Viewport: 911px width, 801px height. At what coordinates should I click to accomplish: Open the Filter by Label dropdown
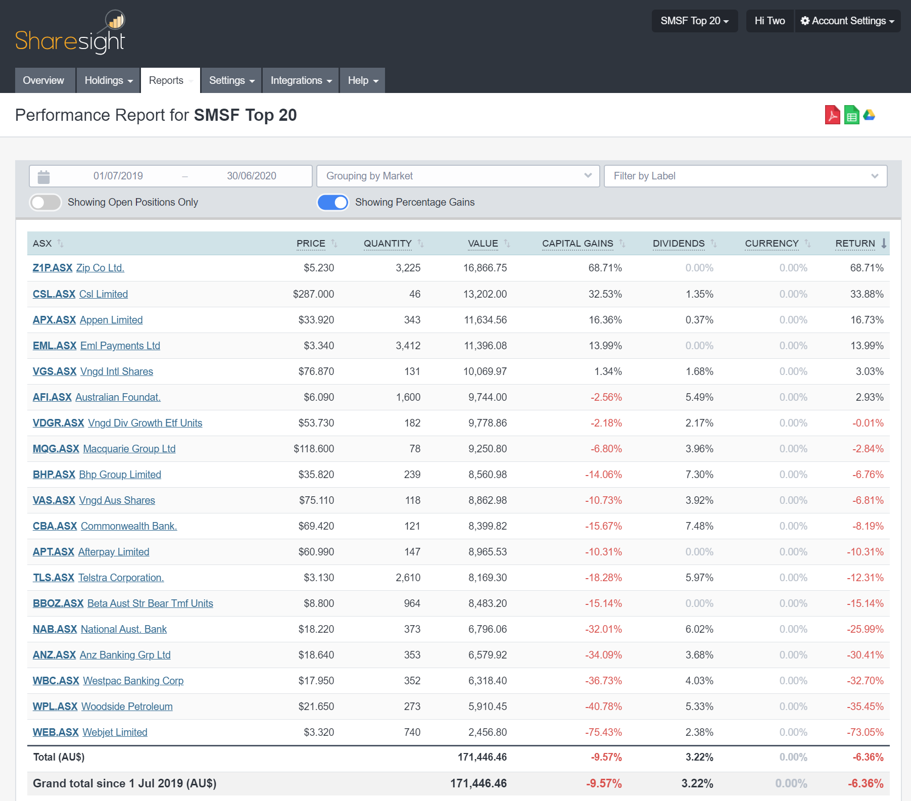click(x=746, y=176)
